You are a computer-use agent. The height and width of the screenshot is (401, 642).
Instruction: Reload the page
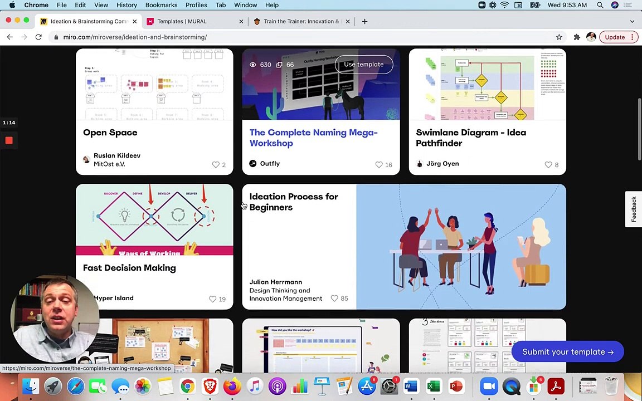click(x=38, y=37)
